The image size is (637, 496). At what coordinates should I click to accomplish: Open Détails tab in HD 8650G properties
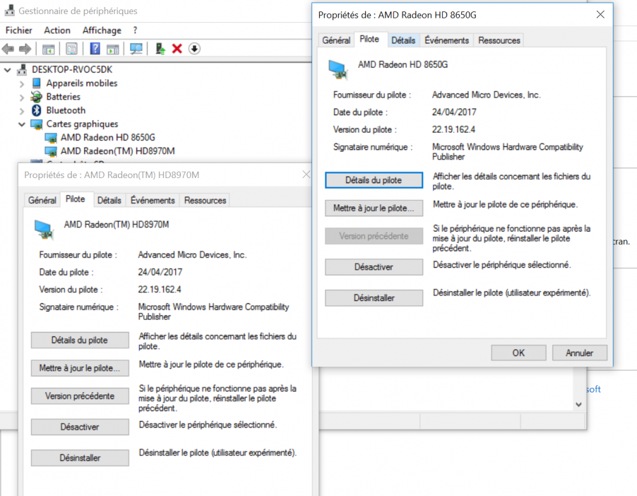coord(403,40)
